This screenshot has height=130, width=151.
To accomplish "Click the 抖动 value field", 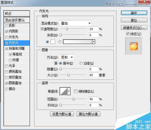I will [x=93, y=105].
